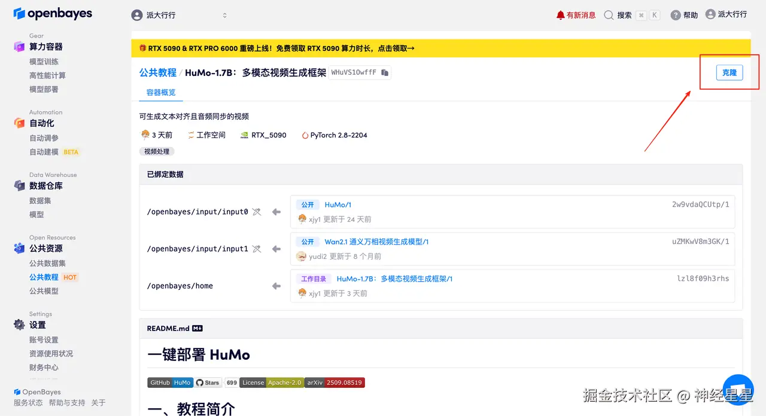Click the red notification bell icon

(560, 15)
